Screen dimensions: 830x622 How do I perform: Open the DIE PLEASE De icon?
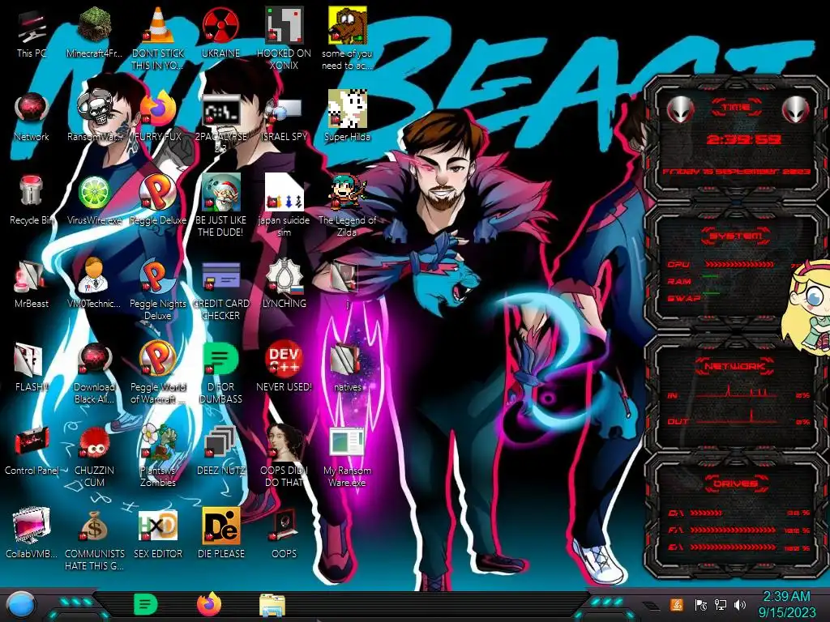[x=220, y=526]
